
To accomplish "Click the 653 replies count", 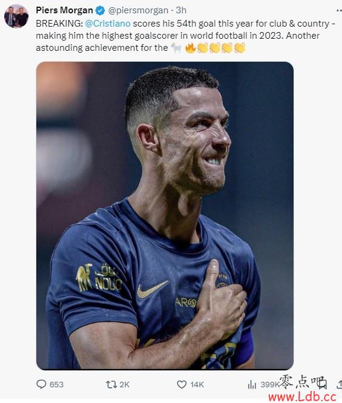I will point(56,384).
